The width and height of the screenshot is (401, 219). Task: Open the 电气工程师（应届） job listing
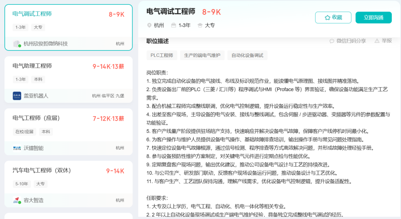point(36,118)
